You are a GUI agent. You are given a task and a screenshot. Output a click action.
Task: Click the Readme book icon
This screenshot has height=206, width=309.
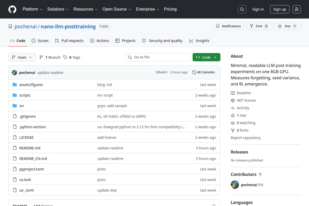233,93
